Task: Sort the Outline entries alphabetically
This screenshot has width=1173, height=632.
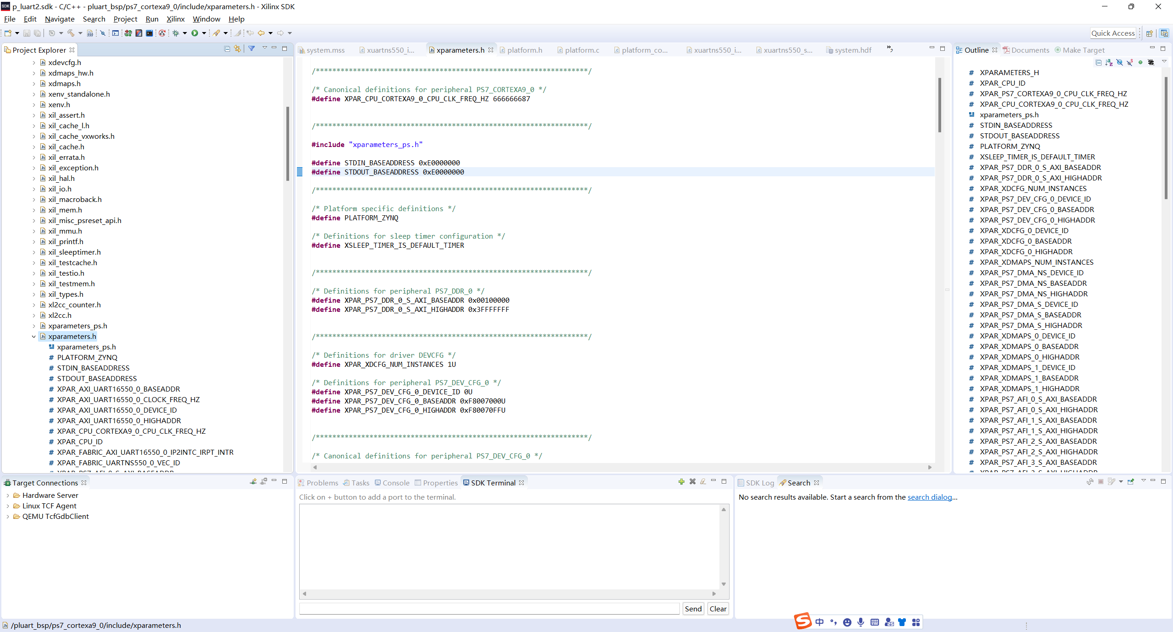Action: point(1109,62)
